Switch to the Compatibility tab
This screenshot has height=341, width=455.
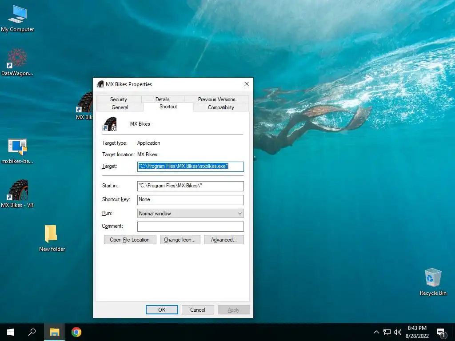coord(221,107)
